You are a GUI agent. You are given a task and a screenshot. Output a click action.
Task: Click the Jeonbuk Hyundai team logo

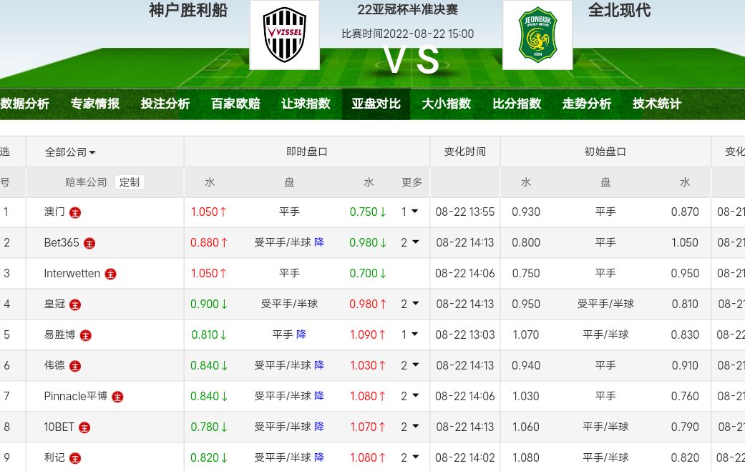pos(537,35)
